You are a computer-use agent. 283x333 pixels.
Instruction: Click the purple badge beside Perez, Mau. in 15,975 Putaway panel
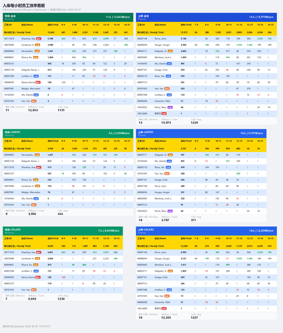[x=170, y=107]
